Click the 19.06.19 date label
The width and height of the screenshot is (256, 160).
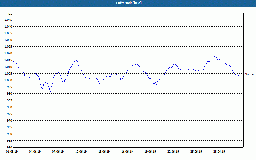tap(150, 152)
